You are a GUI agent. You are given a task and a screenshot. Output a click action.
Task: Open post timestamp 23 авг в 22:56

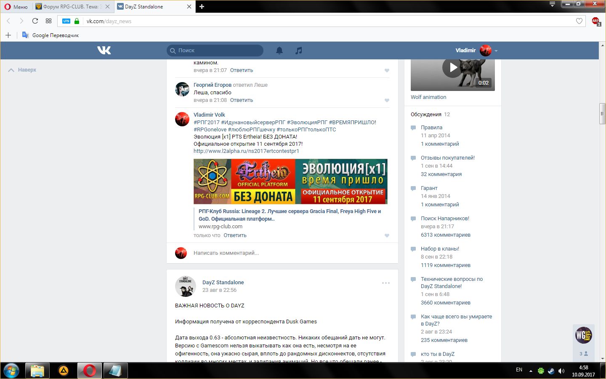coord(219,290)
